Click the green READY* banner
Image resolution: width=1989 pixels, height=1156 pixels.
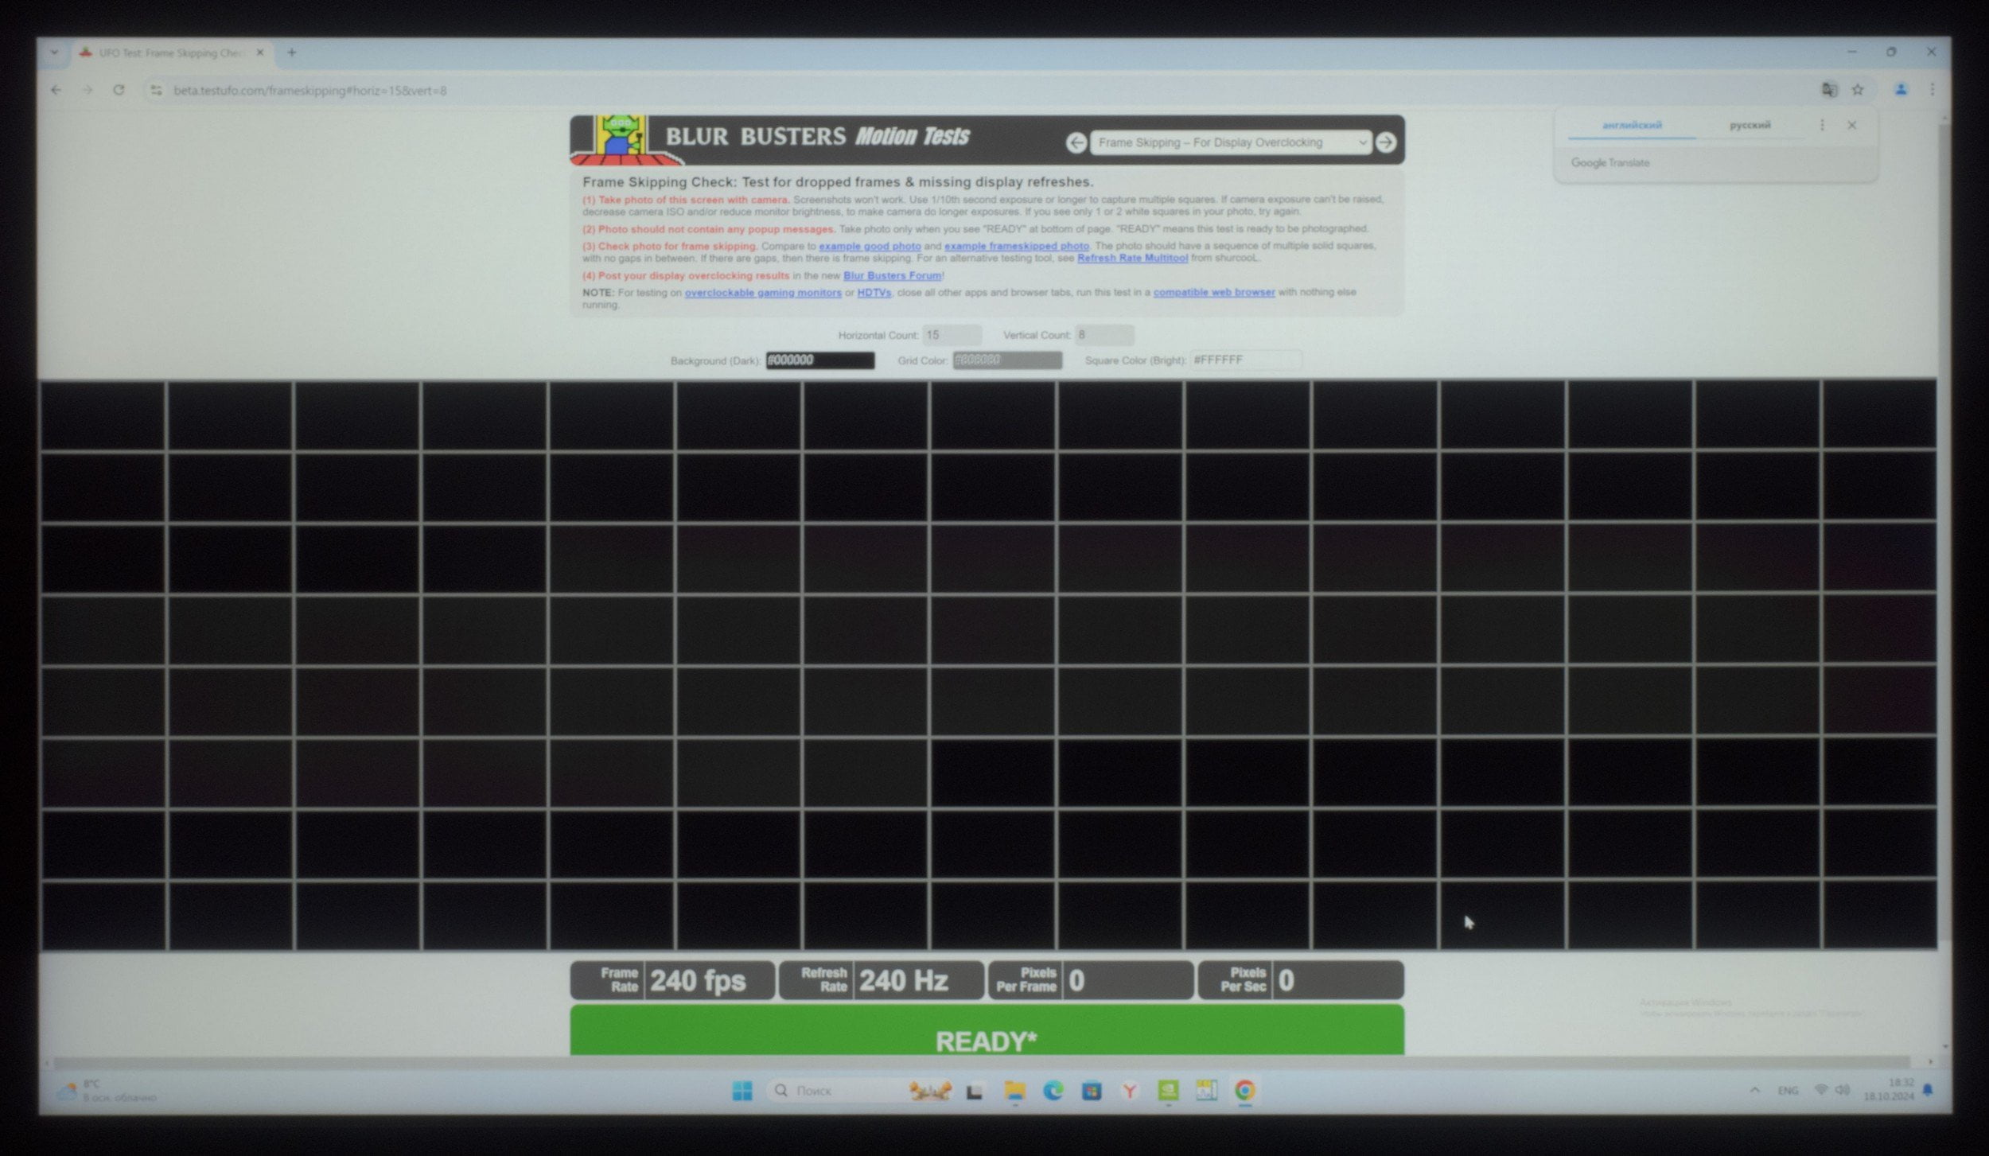point(987,1030)
